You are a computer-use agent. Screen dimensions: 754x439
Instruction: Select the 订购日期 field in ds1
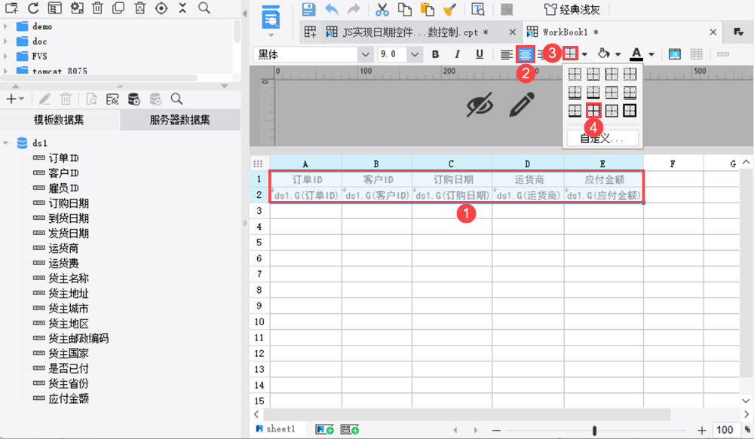[69, 203]
